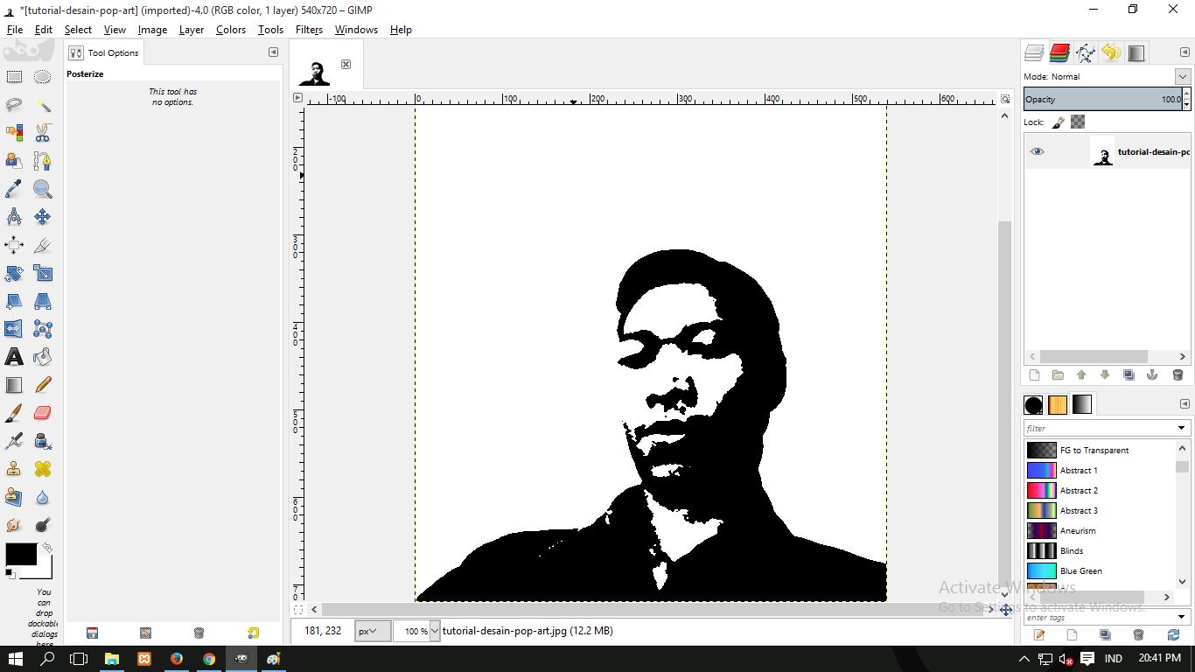Image resolution: width=1195 pixels, height=672 pixels.
Task: Select the Clone tool
Action: (x=14, y=468)
